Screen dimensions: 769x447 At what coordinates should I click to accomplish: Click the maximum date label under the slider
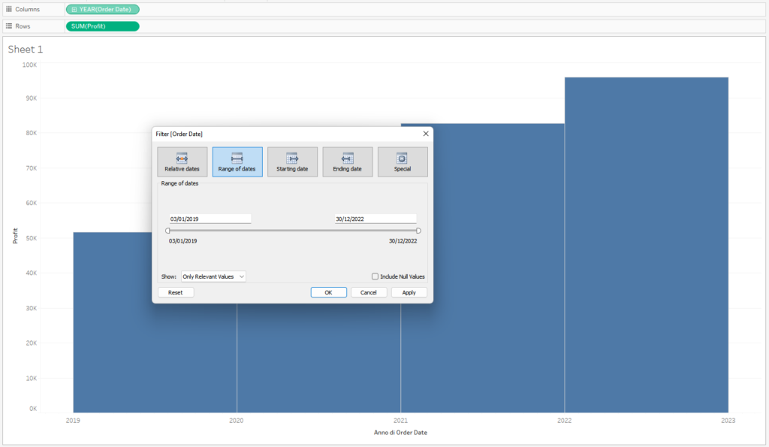403,241
